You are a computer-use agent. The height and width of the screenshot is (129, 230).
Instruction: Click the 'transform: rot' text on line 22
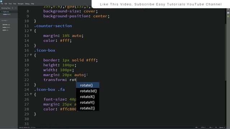[x=60, y=80]
